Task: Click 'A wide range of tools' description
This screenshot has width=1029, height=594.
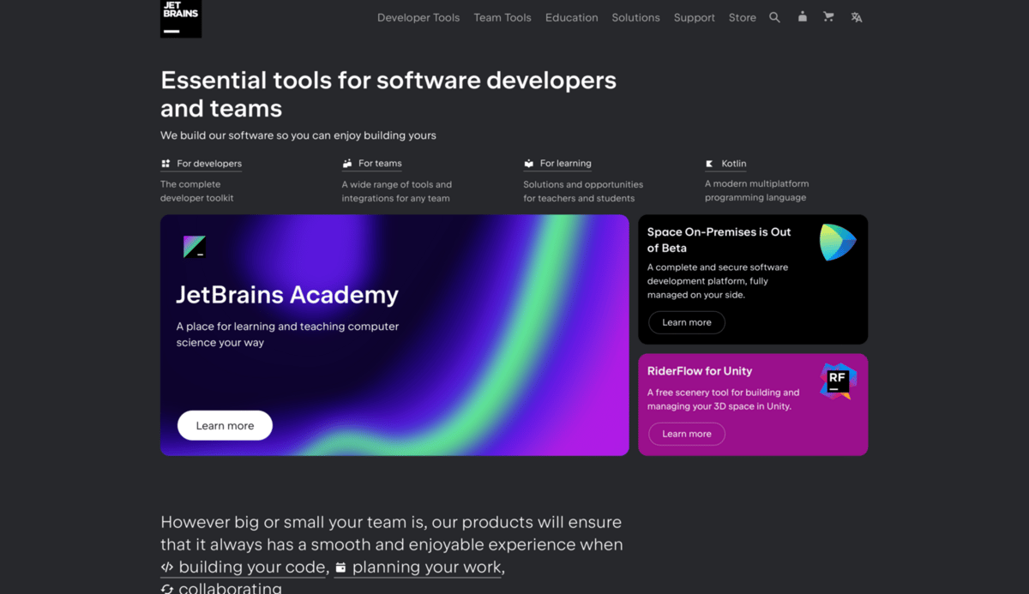Action: (x=396, y=191)
